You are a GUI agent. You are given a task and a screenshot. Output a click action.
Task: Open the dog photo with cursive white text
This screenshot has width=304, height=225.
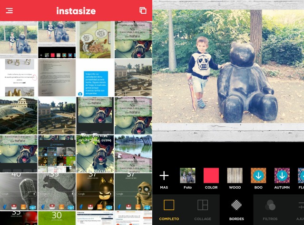[x=95, y=153]
